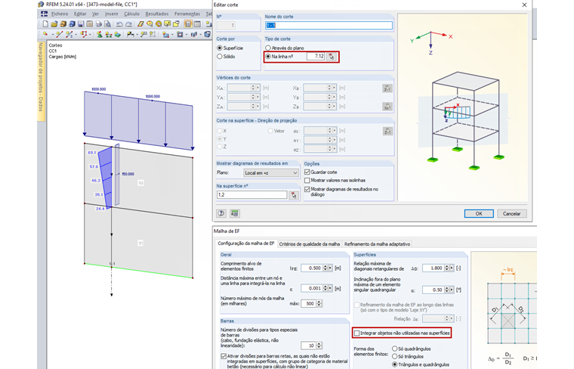Select the Na linha nº radio option
This screenshot has height=369, width=574.
(x=268, y=57)
